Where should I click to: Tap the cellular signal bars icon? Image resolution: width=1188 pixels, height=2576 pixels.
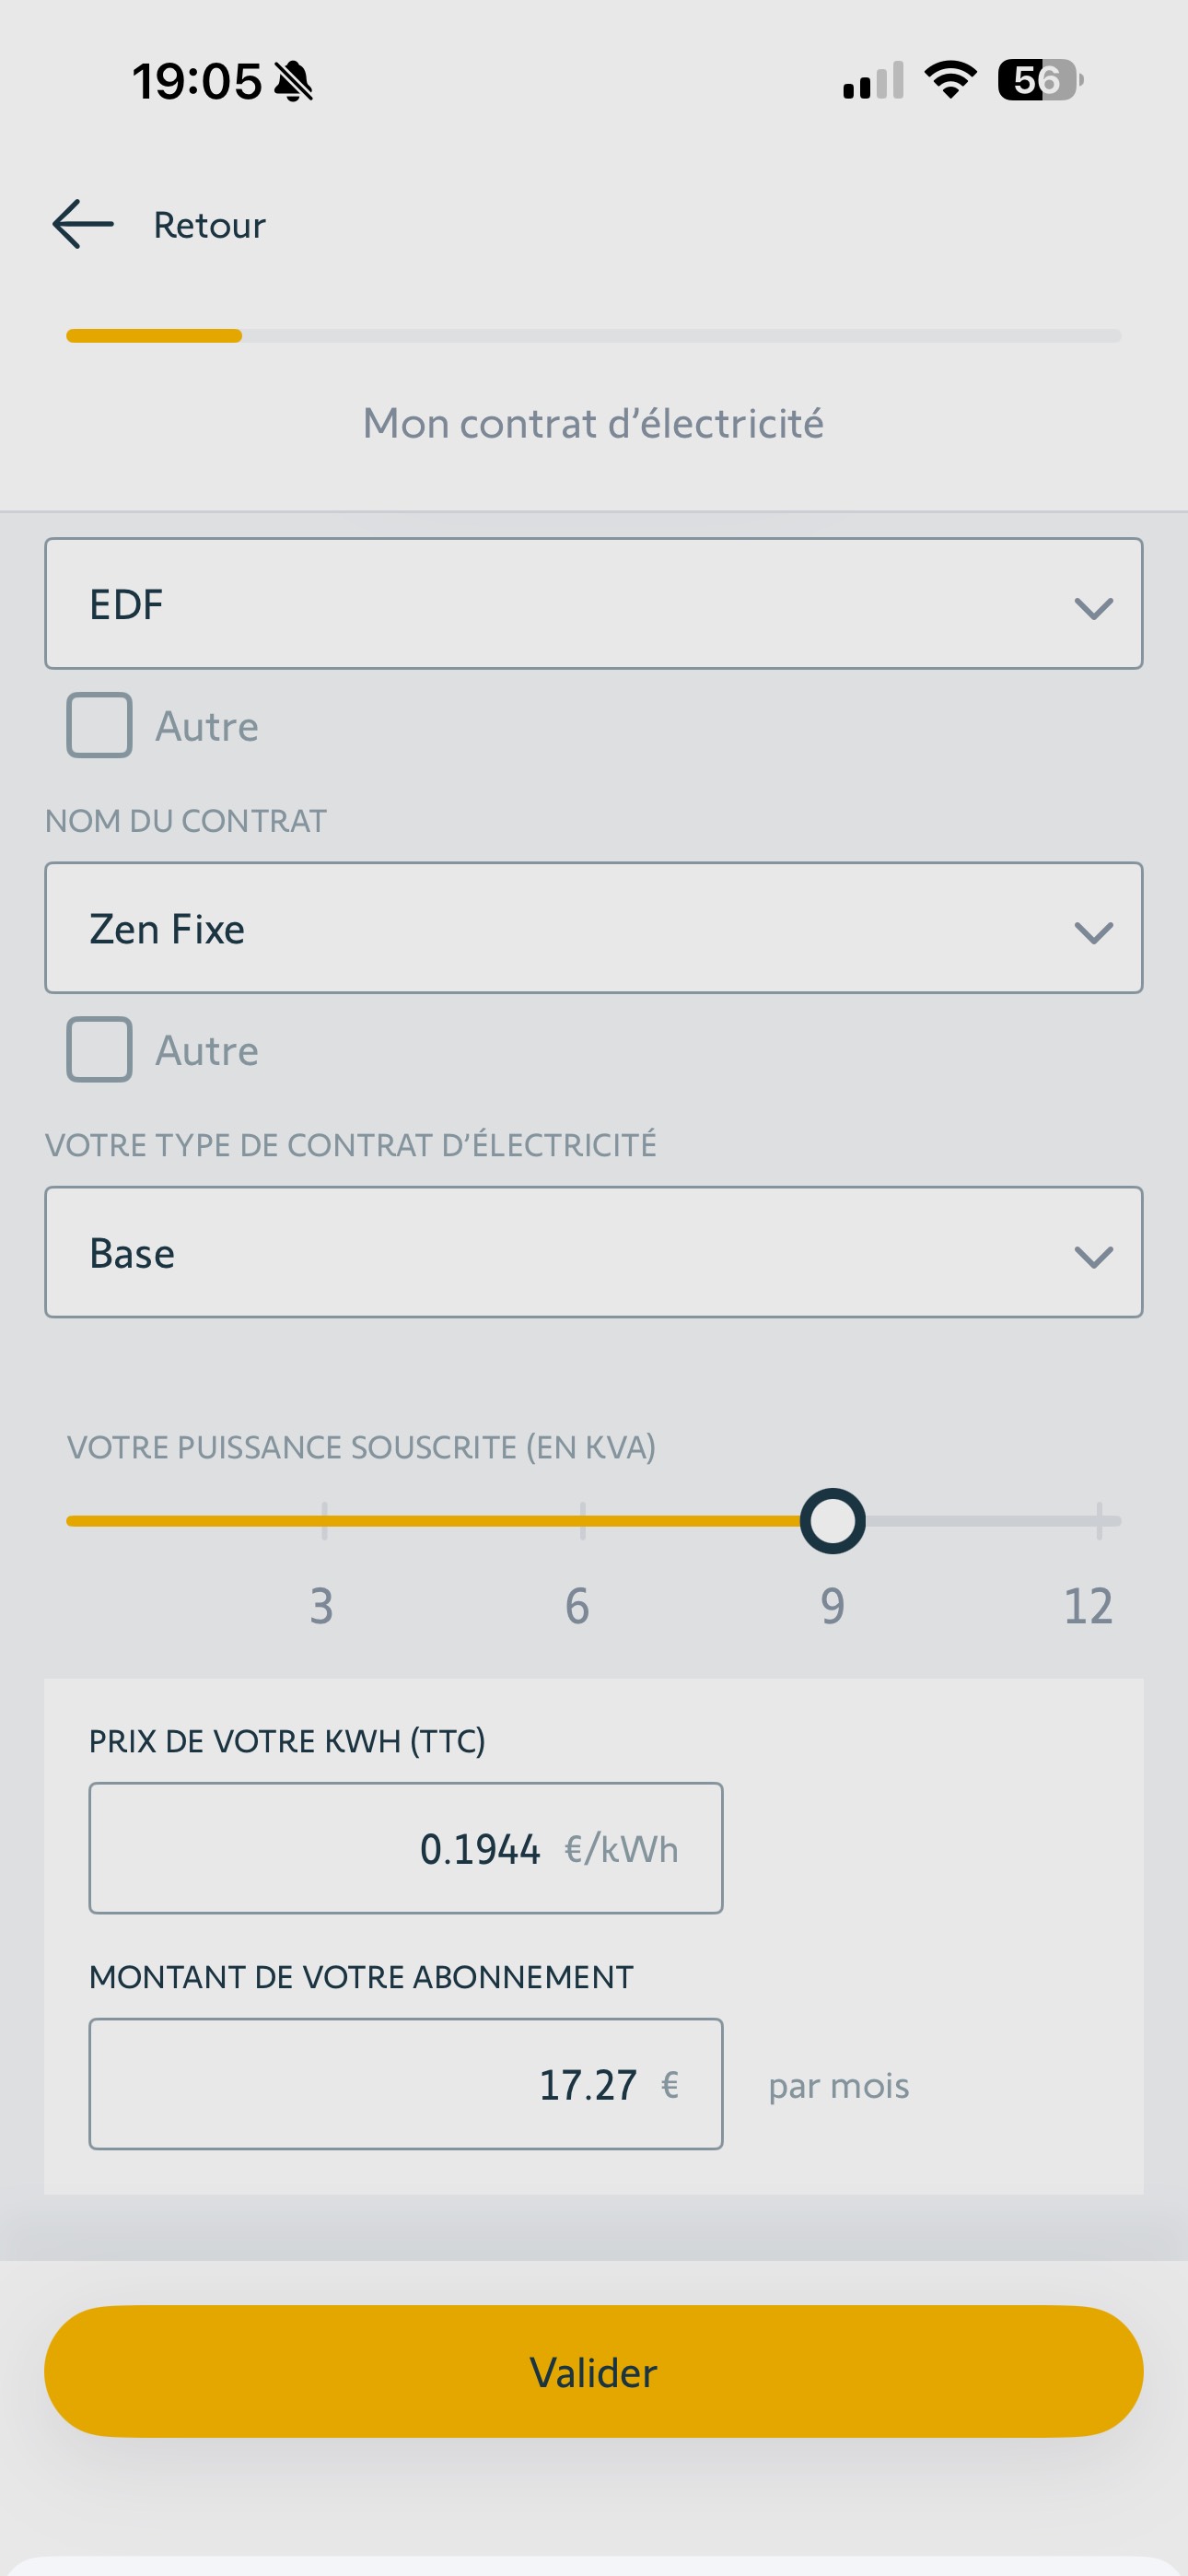coord(873,81)
